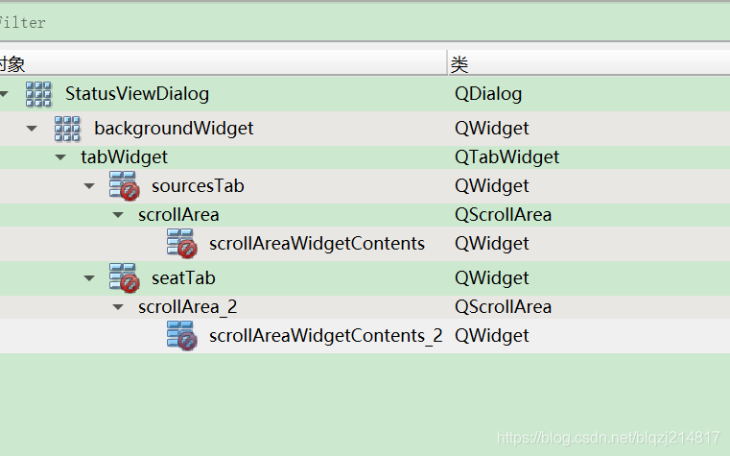Click the scrollAreaWidgetContents broken layout icon
Screen dimensions: 730x456
coord(181,243)
